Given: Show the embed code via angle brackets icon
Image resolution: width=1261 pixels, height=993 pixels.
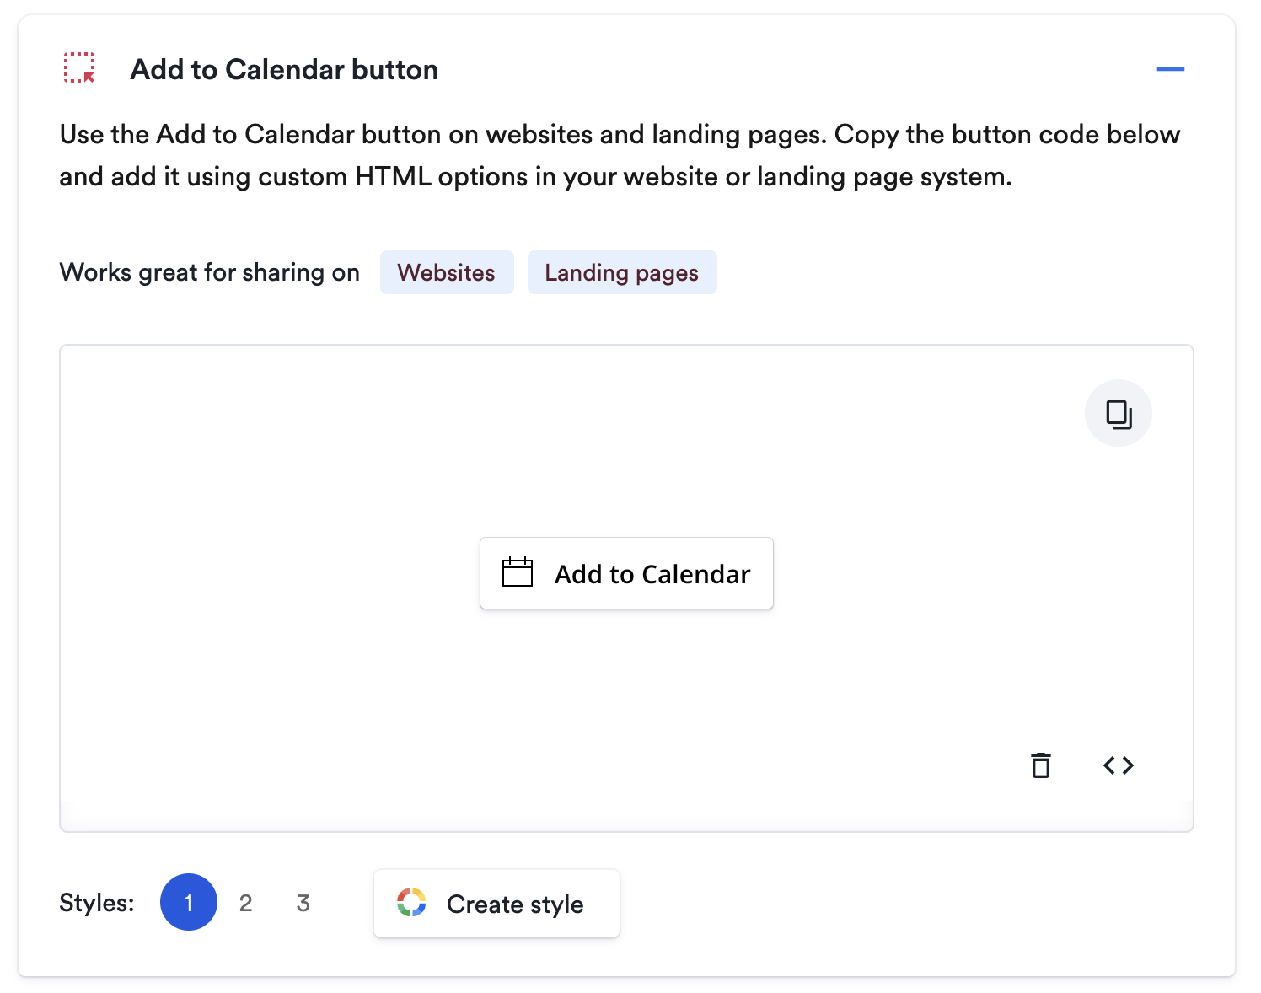Looking at the screenshot, I should coord(1119,765).
